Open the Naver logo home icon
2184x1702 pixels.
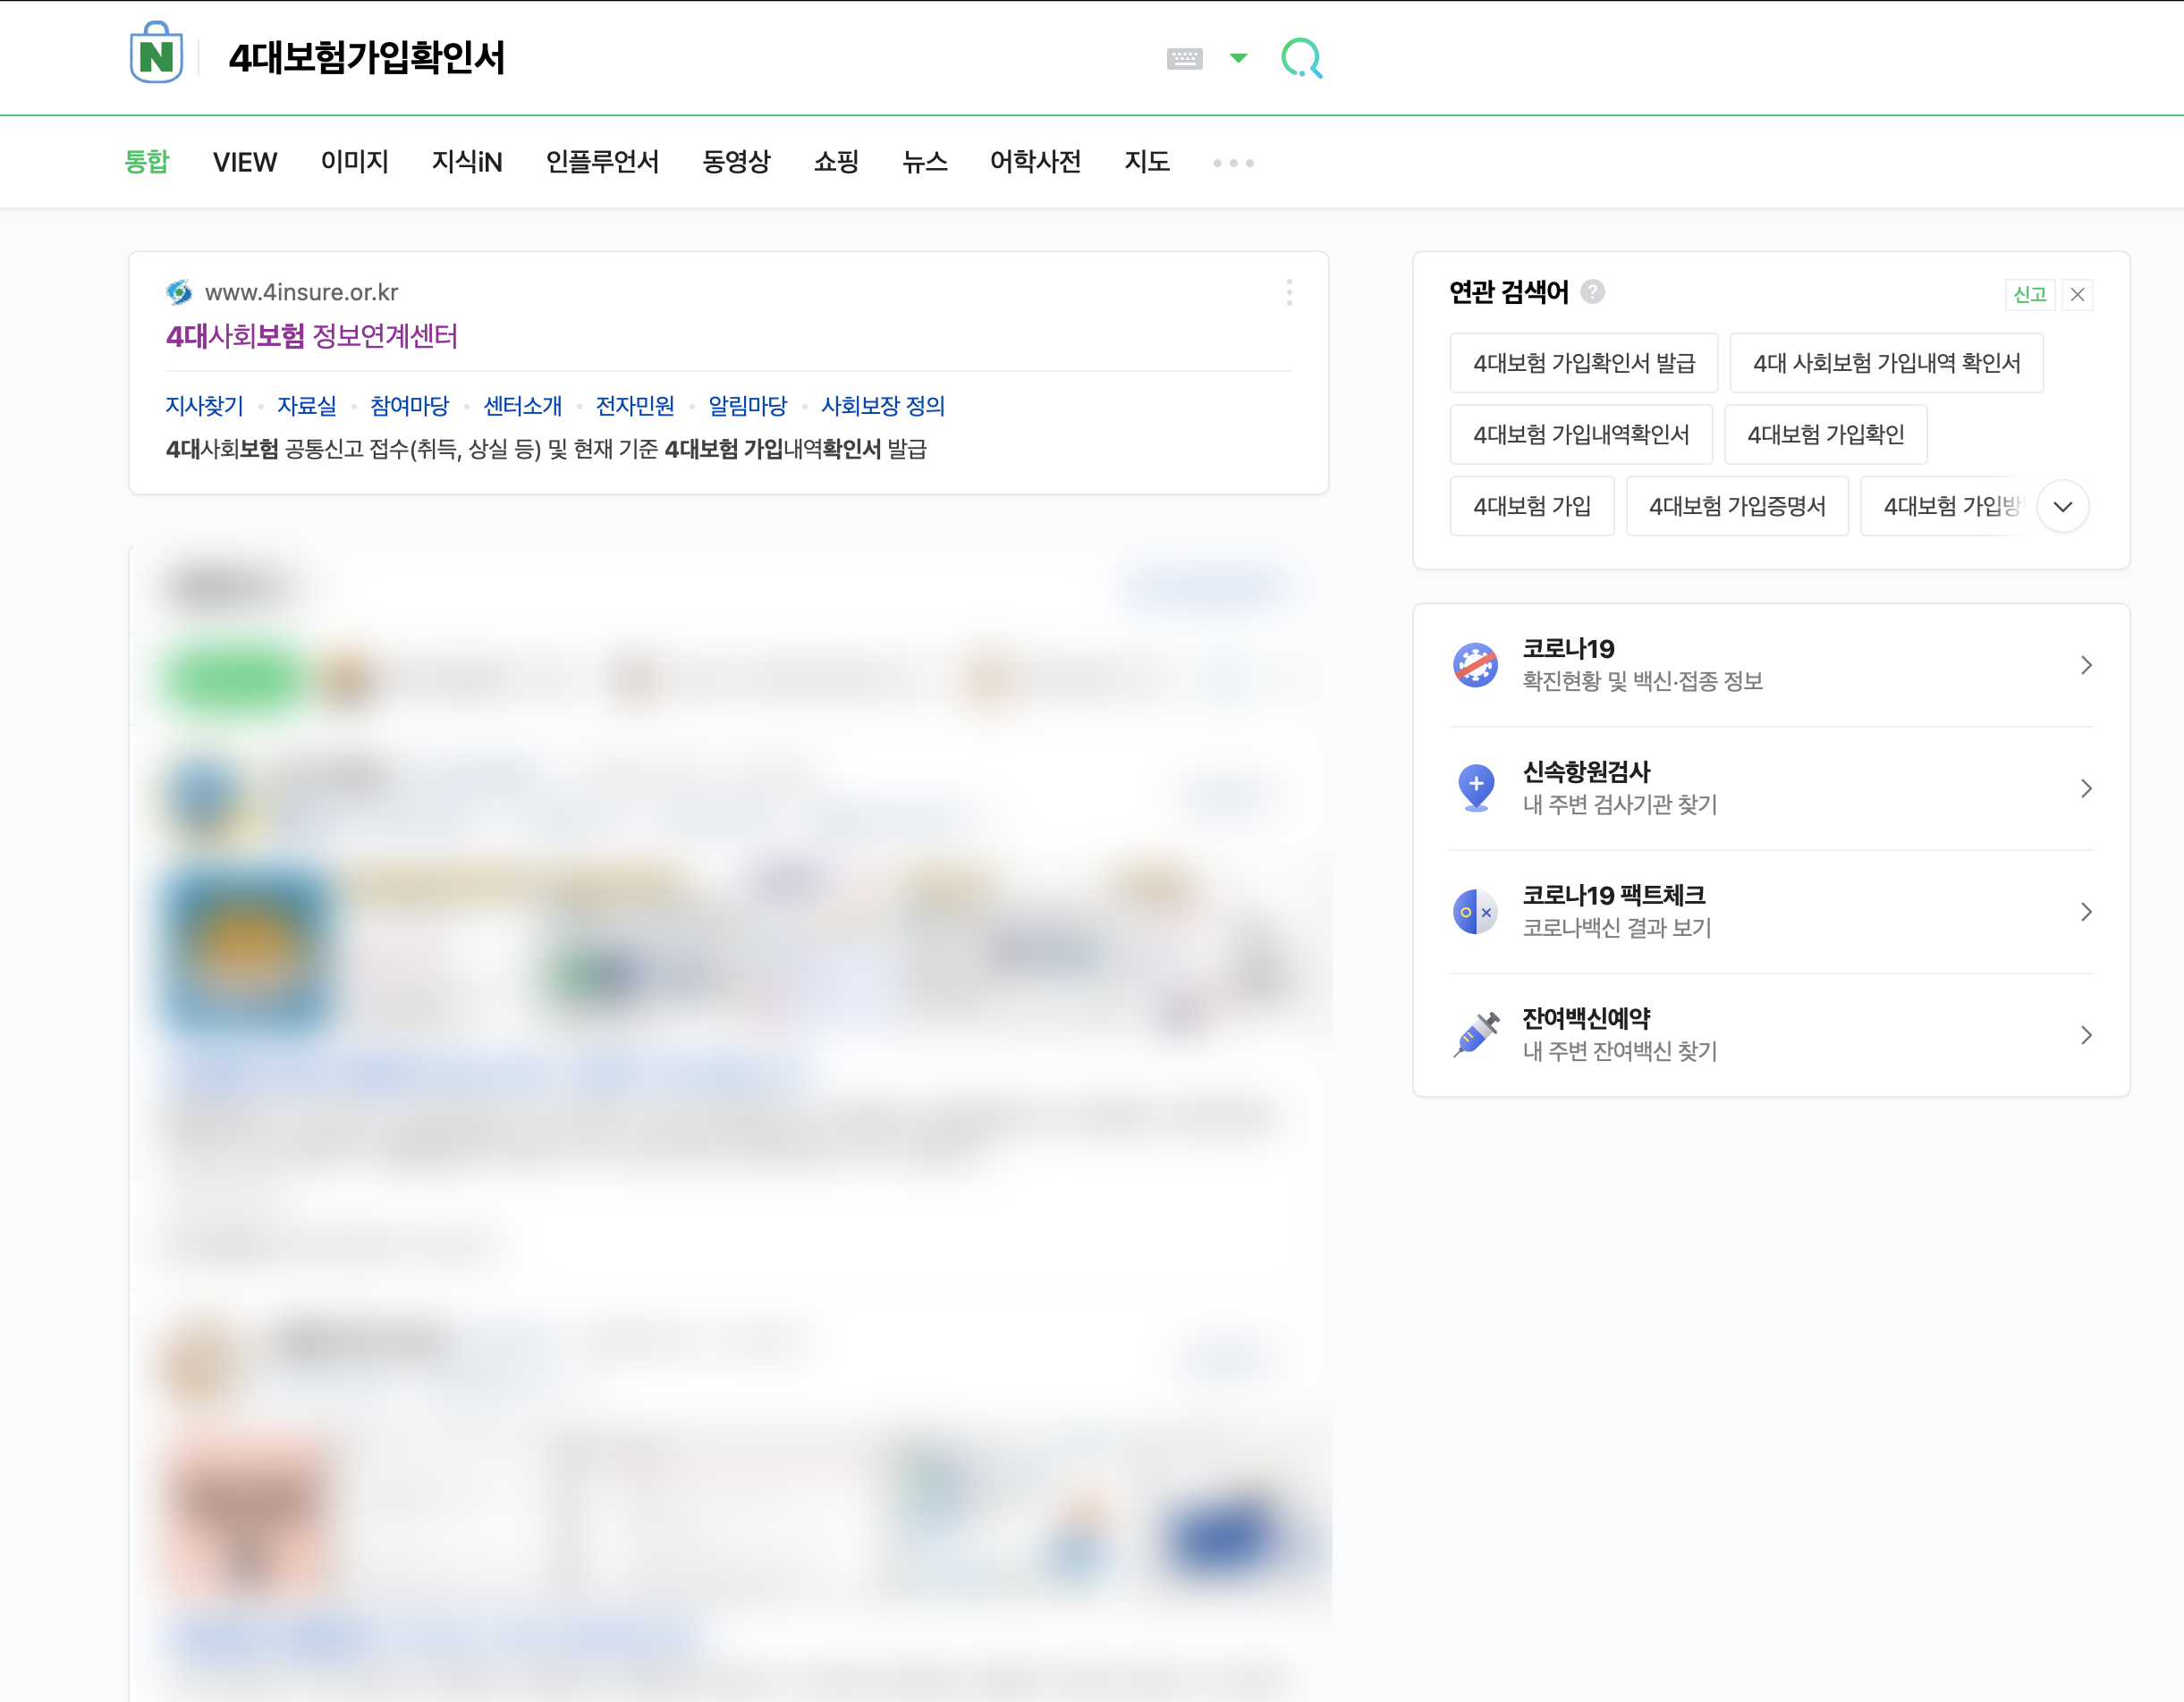coord(156,53)
